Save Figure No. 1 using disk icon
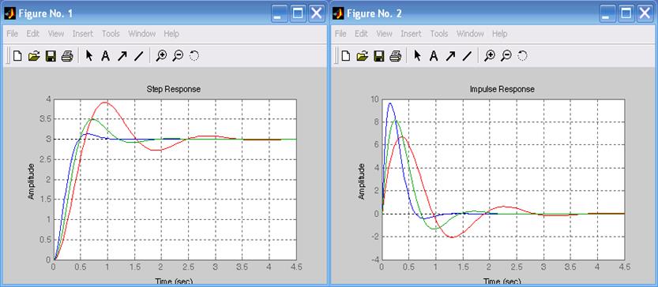Viewport: 658px width, 287px height. point(51,56)
